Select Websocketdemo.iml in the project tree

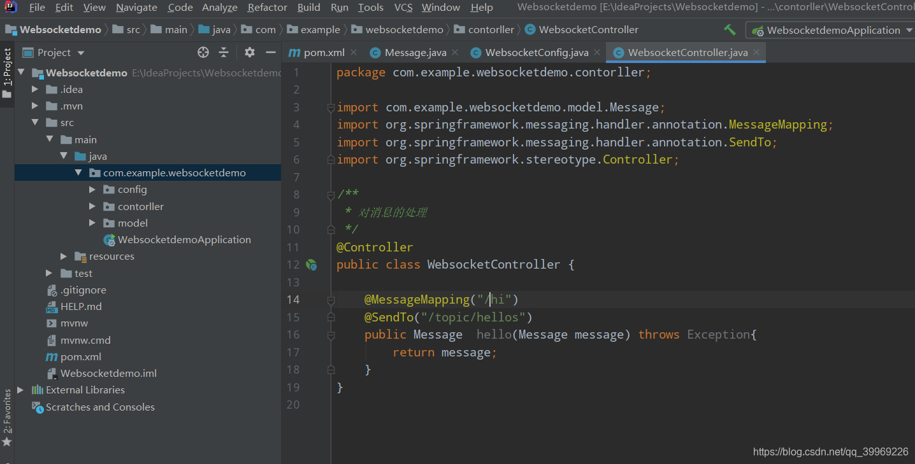point(108,373)
